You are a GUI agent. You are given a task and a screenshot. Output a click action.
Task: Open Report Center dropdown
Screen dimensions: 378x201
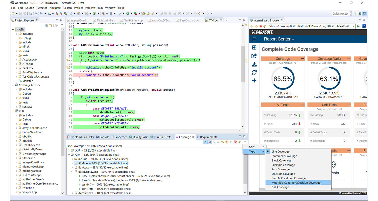pos(279,39)
